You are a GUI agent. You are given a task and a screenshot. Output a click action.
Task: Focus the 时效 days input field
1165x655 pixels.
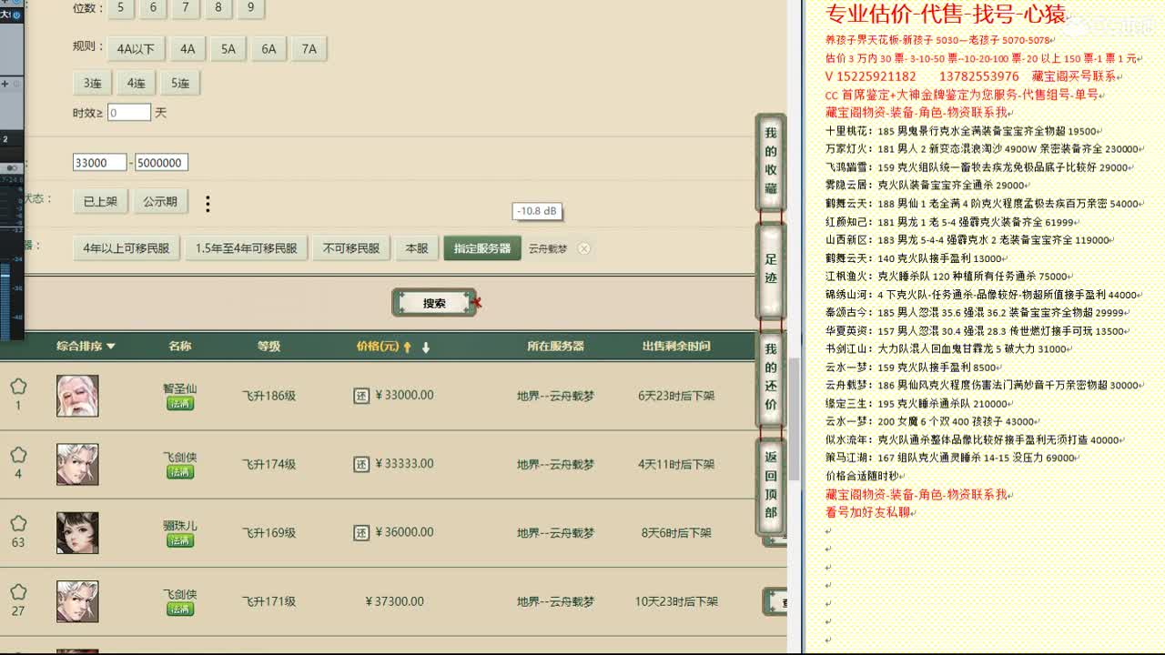point(129,113)
